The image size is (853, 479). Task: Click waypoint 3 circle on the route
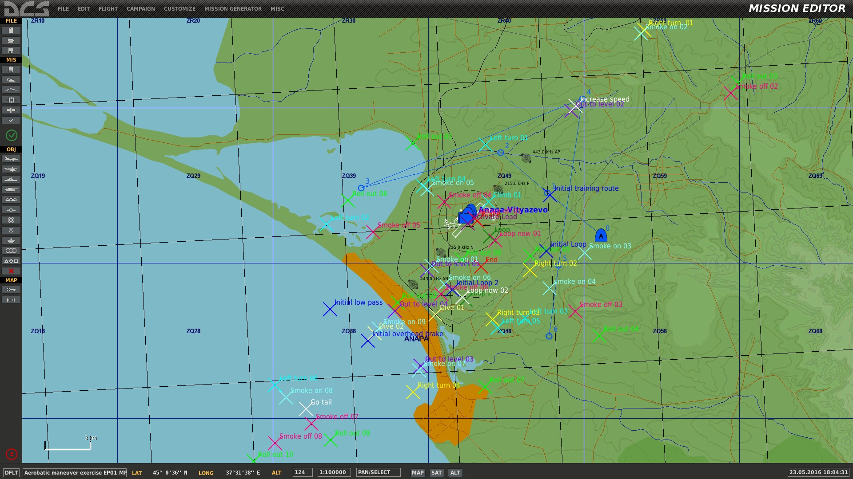pyautogui.click(x=361, y=188)
